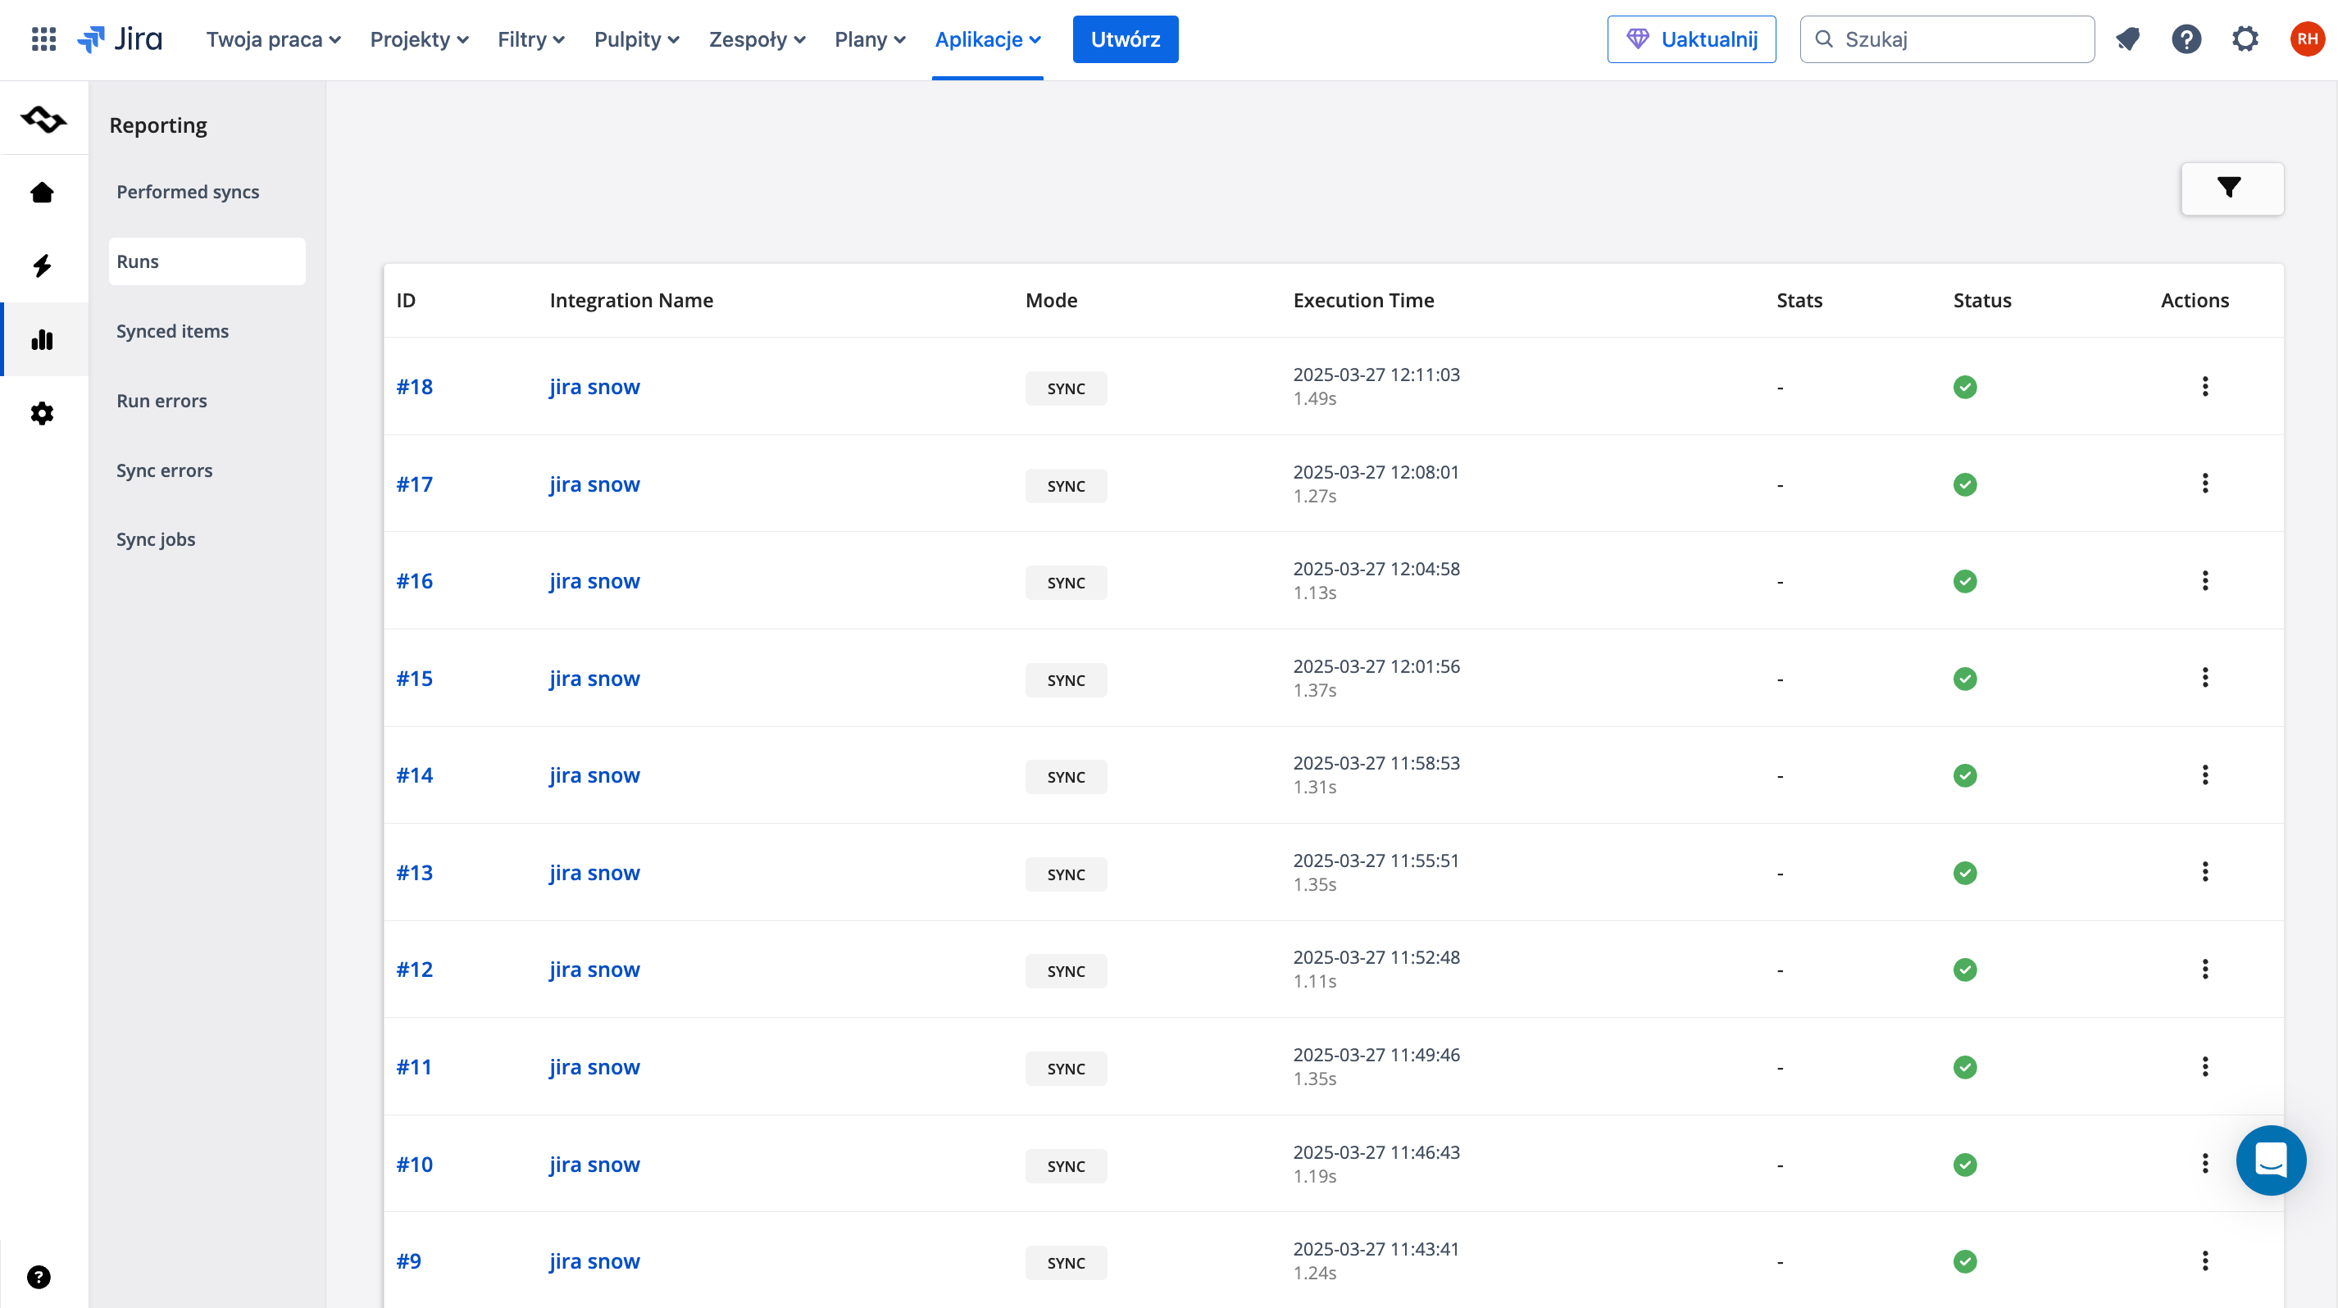Viewport: 2338px width, 1308px height.
Task: Click the SYNC mode badge for run #15
Action: coord(1067,680)
